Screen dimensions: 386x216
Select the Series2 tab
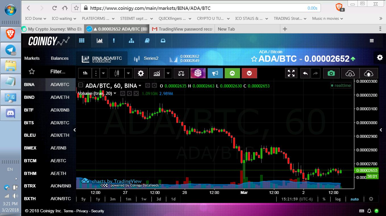click(x=146, y=59)
